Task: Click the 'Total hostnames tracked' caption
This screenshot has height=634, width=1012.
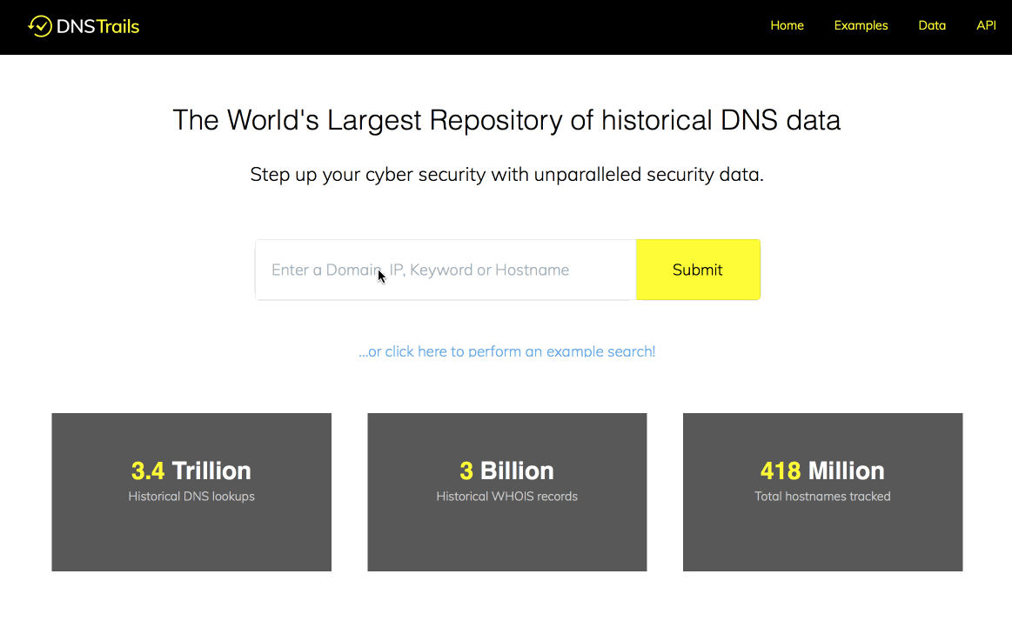Action: coord(823,497)
